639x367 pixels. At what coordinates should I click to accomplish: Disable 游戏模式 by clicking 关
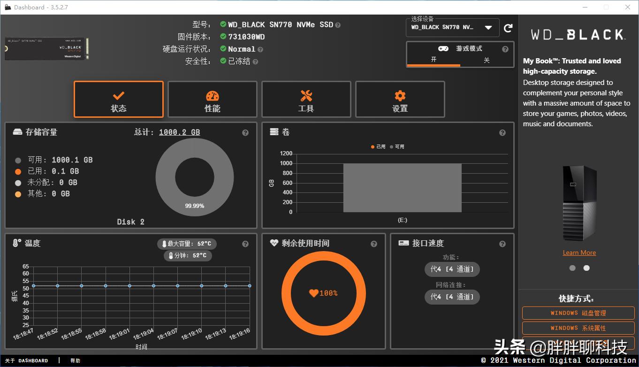486,60
